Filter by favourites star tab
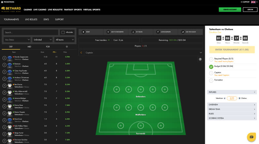 coord(67,47)
